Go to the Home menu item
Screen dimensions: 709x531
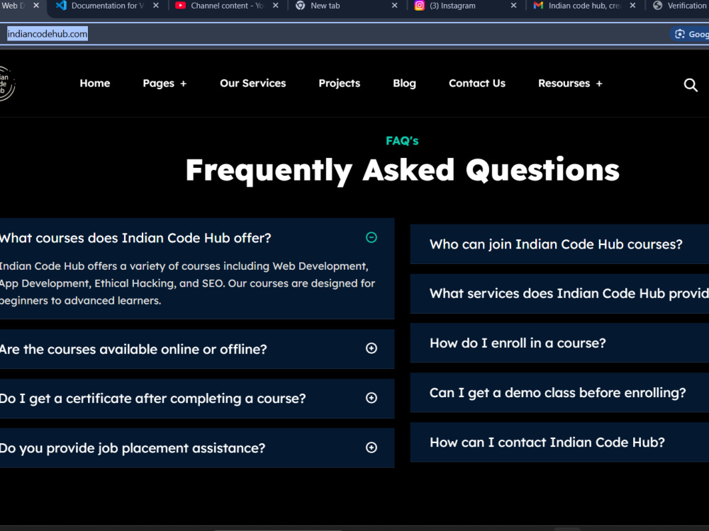tap(95, 84)
